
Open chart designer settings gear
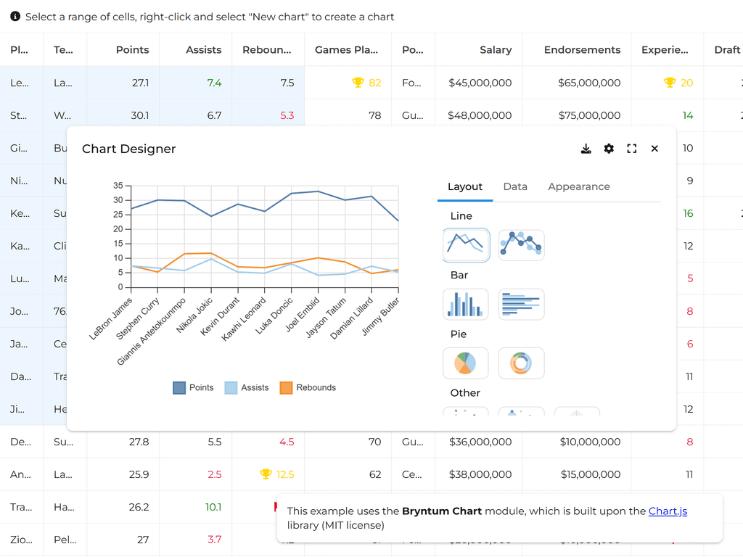click(x=609, y=149)
